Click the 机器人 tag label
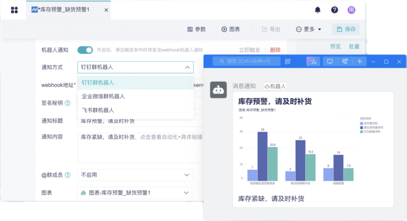This screenshot has width=407, height=221. pyautogui.click(x=275, y=86)
